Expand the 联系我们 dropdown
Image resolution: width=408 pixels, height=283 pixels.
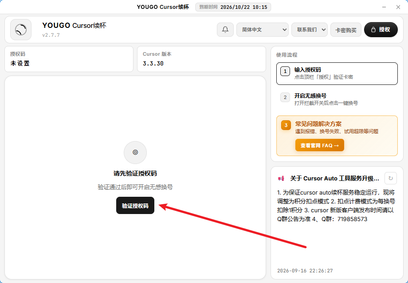pyautogui.click(x=310, y=30)
